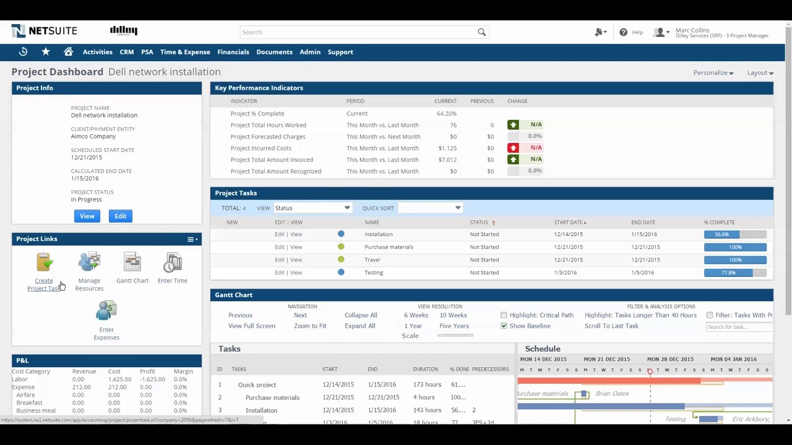Image resolution: width=792 pixels, height=445 pixels.
Task: Toggle Highlight: Critical Path checkbox
Action: [504, 315]
